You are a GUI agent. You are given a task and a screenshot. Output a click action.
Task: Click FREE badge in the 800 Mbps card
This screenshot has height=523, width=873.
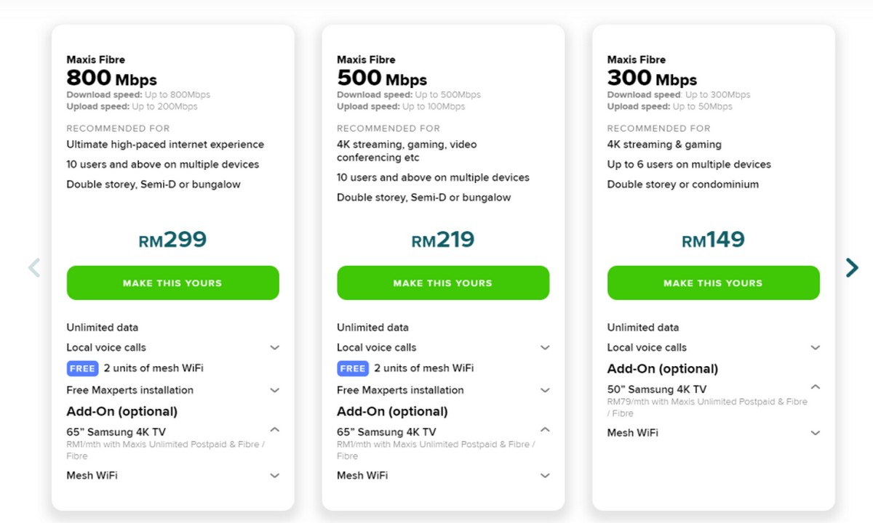82,368
